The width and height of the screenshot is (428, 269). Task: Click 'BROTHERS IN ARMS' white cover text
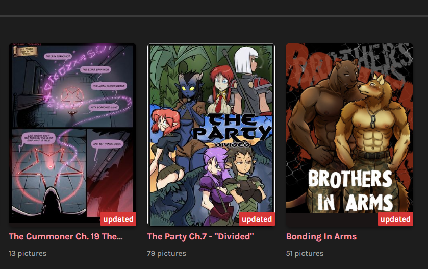[x=351, y=190]
